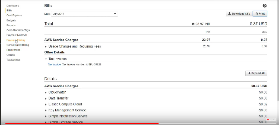Navigate to Budgets in sidebar
The width and height of the screenshot is (279, 125).
pos(11,20)
